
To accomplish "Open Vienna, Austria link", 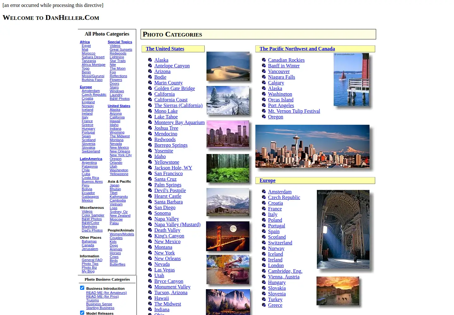I will click(284, 277).
